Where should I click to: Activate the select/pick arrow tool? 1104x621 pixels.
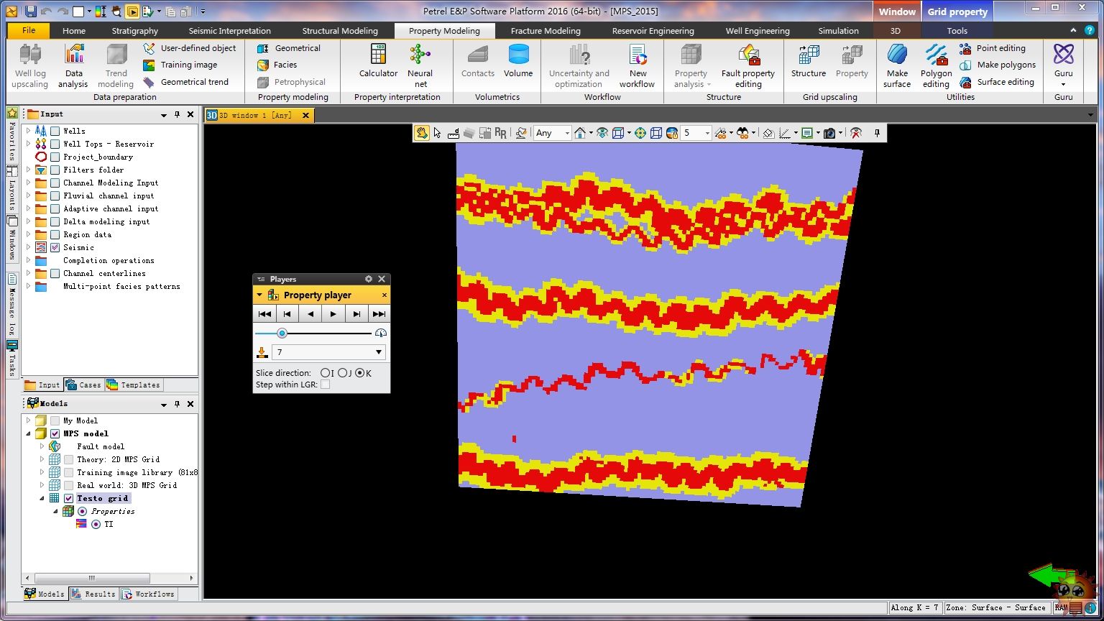click(437, 133)
